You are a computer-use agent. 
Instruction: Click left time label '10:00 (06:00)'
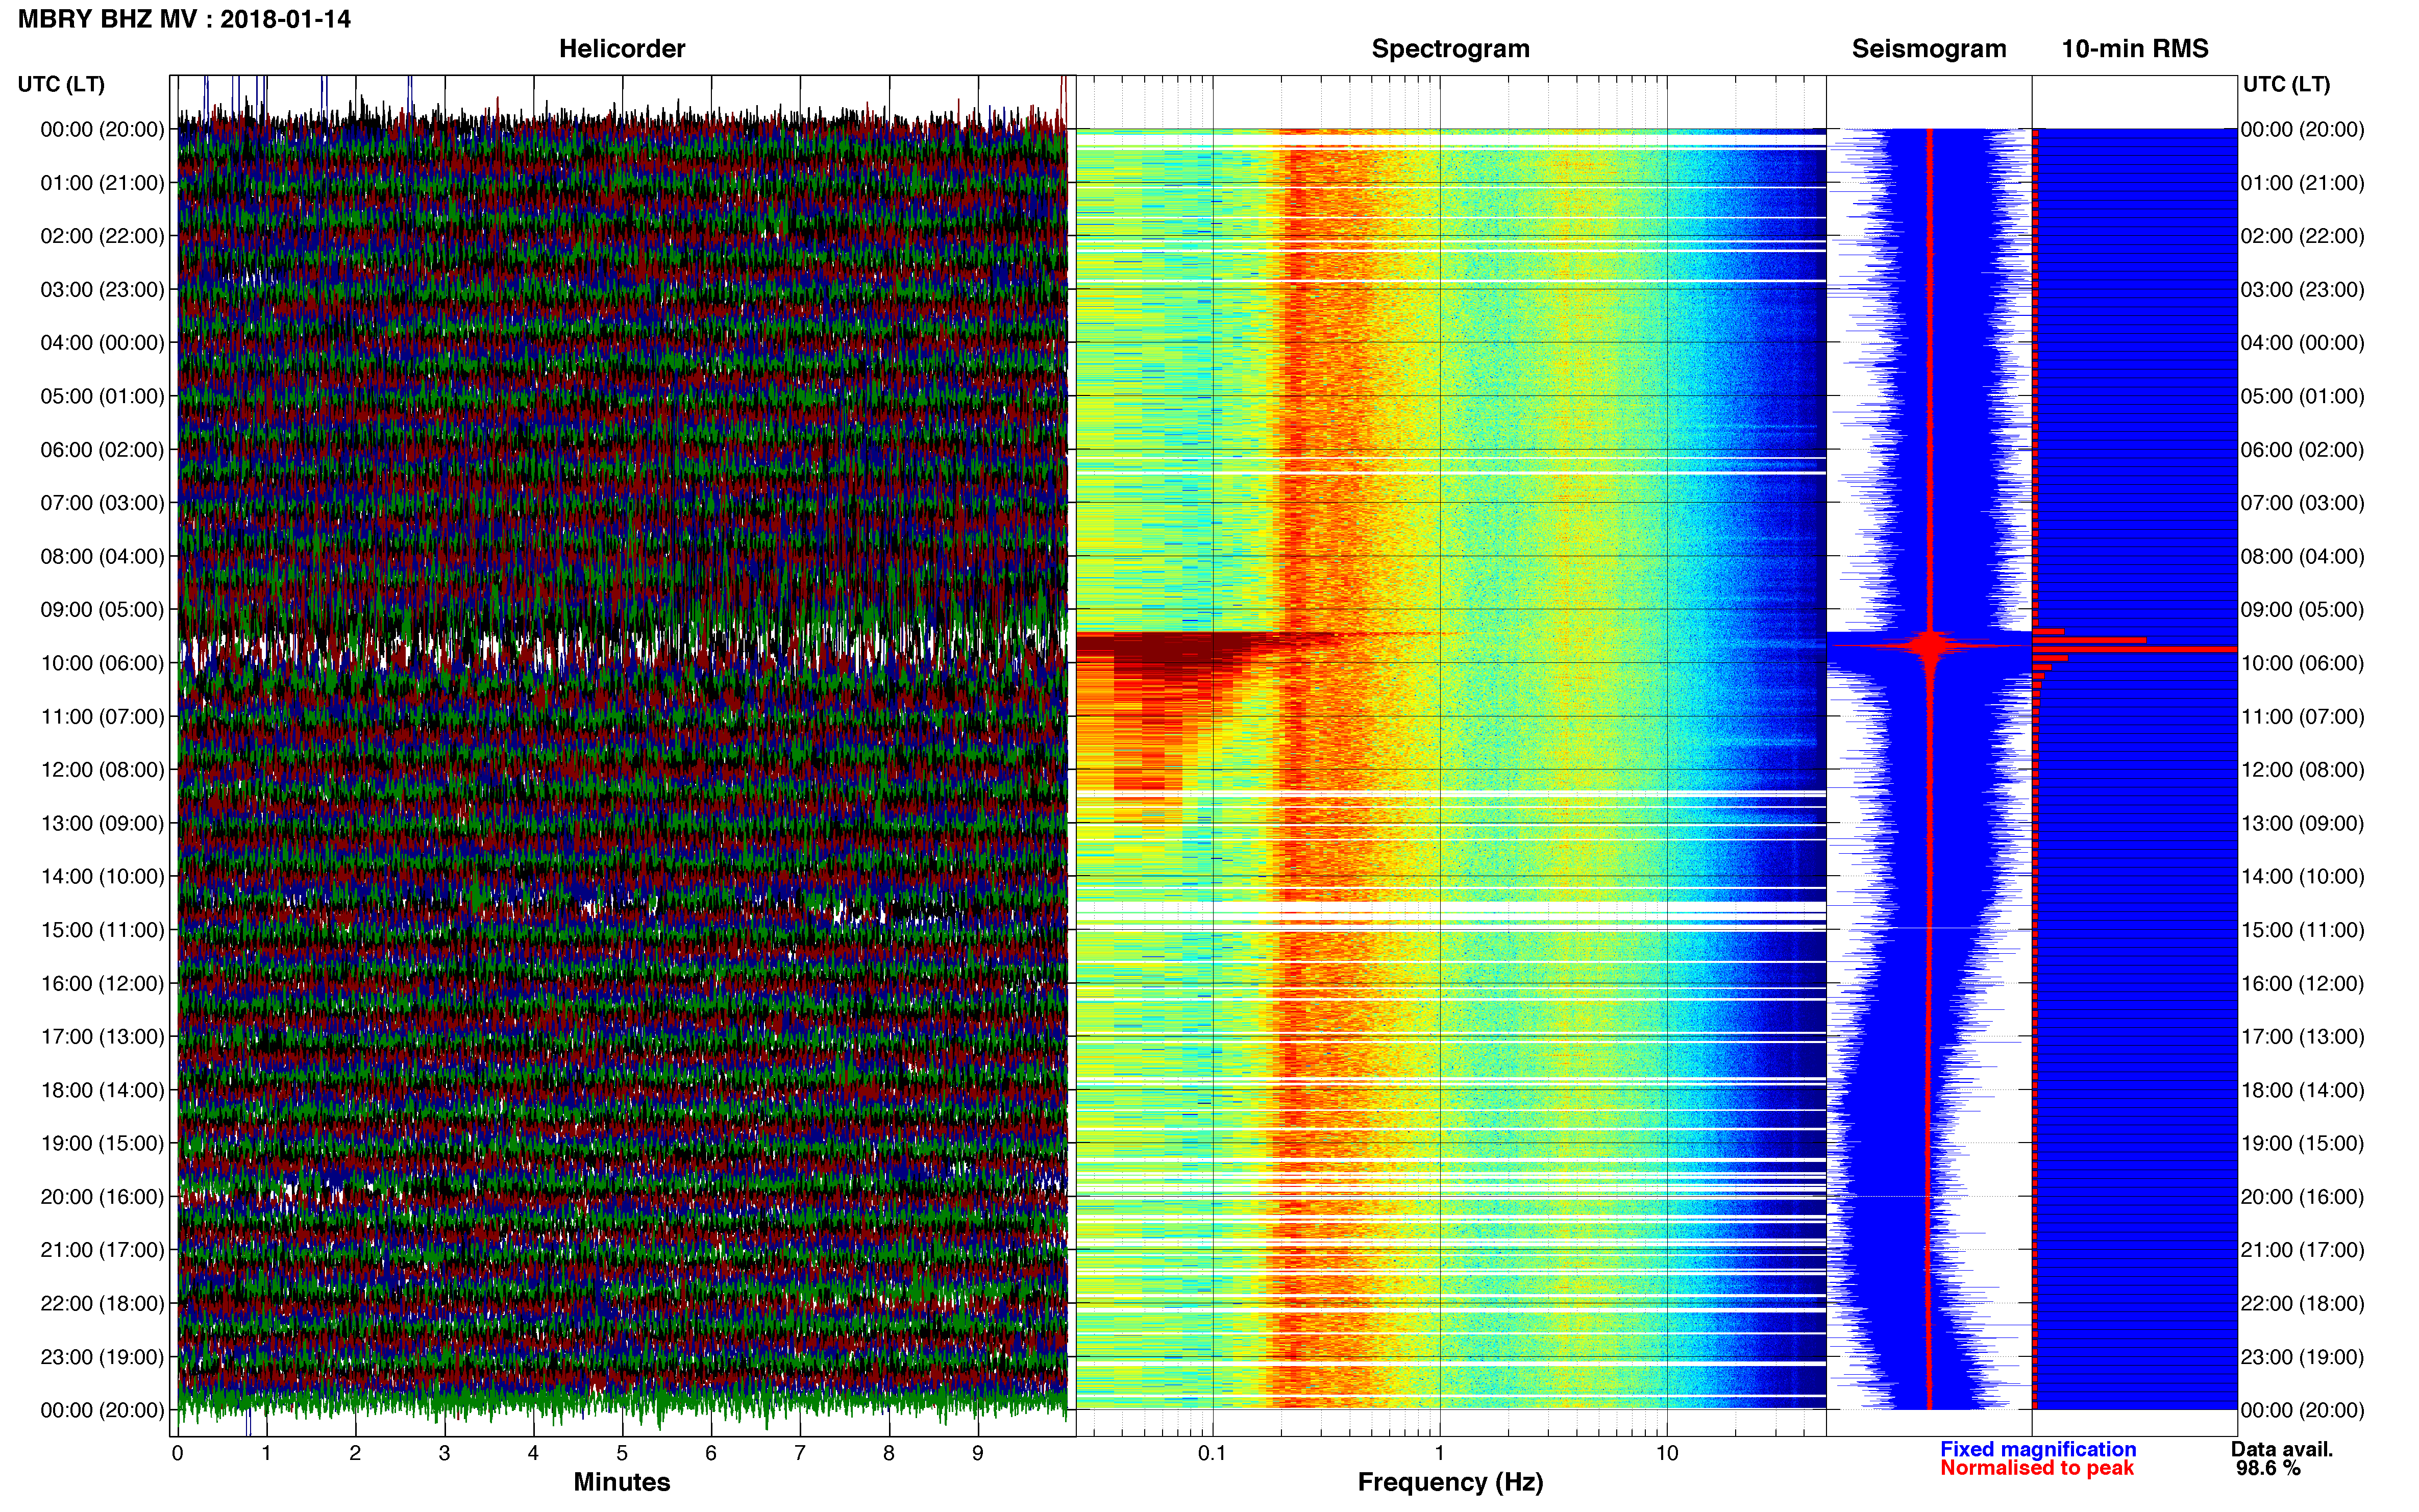click(102, 663)
